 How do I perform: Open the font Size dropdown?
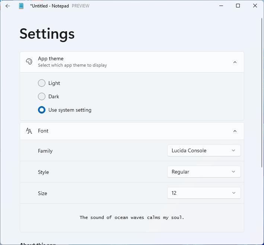coord(204,193)
